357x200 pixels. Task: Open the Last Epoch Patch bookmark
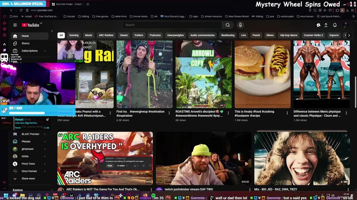[329, 16]
